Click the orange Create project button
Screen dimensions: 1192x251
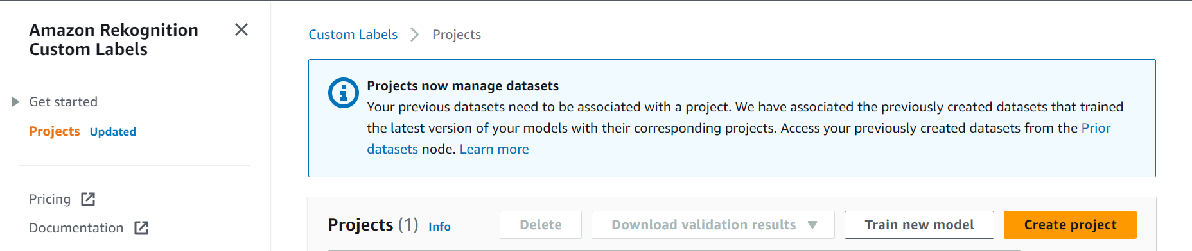tap(1070, 225)
